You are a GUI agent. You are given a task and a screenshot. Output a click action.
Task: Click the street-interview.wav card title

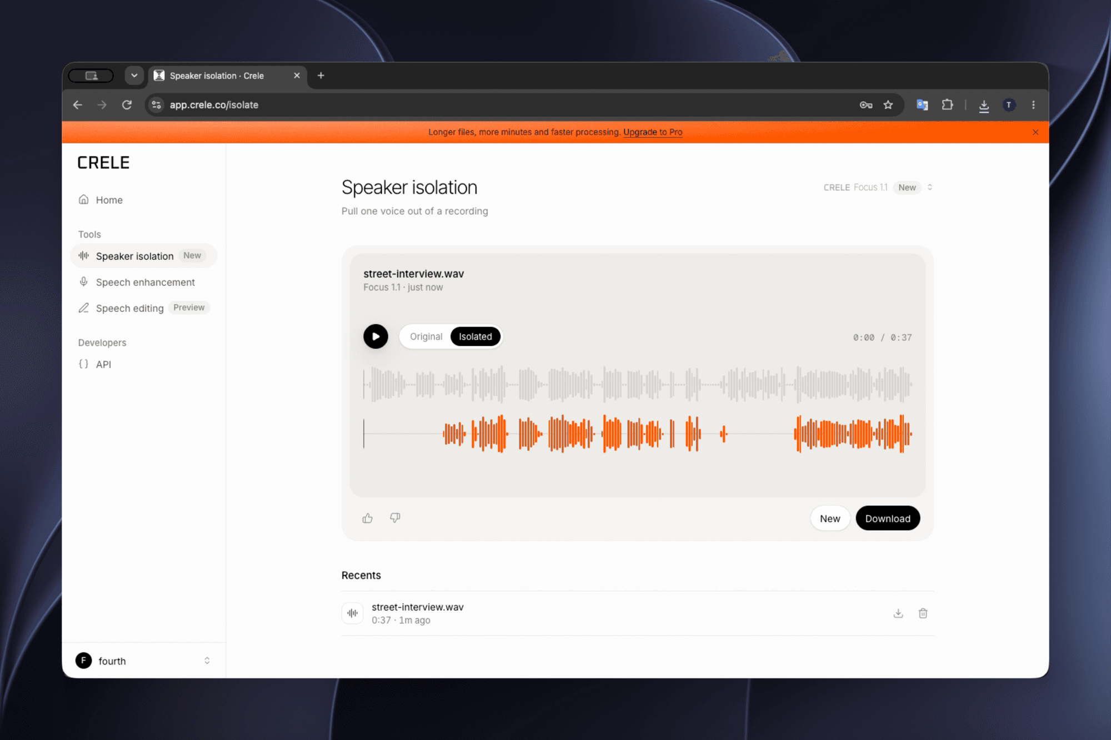[413, 274]
